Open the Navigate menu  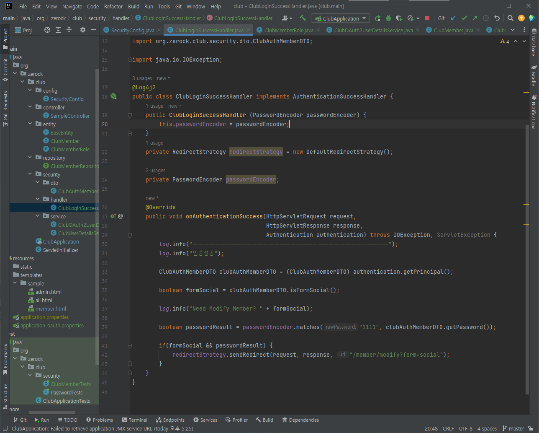click(x=72, y=6)
